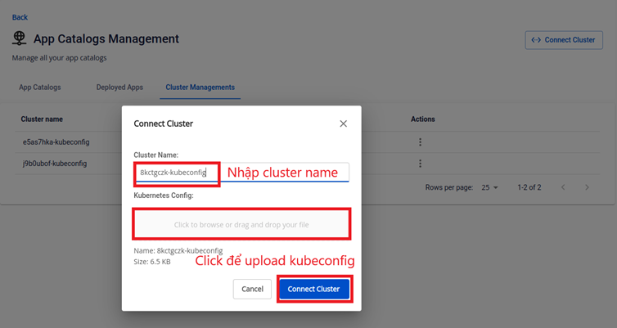
Task: Close the Connect Cluster dialog with X
Action: pos(343,124)
